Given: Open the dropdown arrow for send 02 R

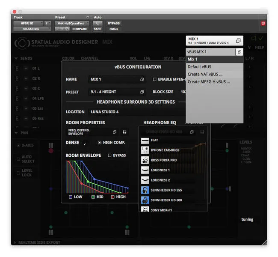Looking at the screenshot, I should pyautogui.click(x=26, y=78).
